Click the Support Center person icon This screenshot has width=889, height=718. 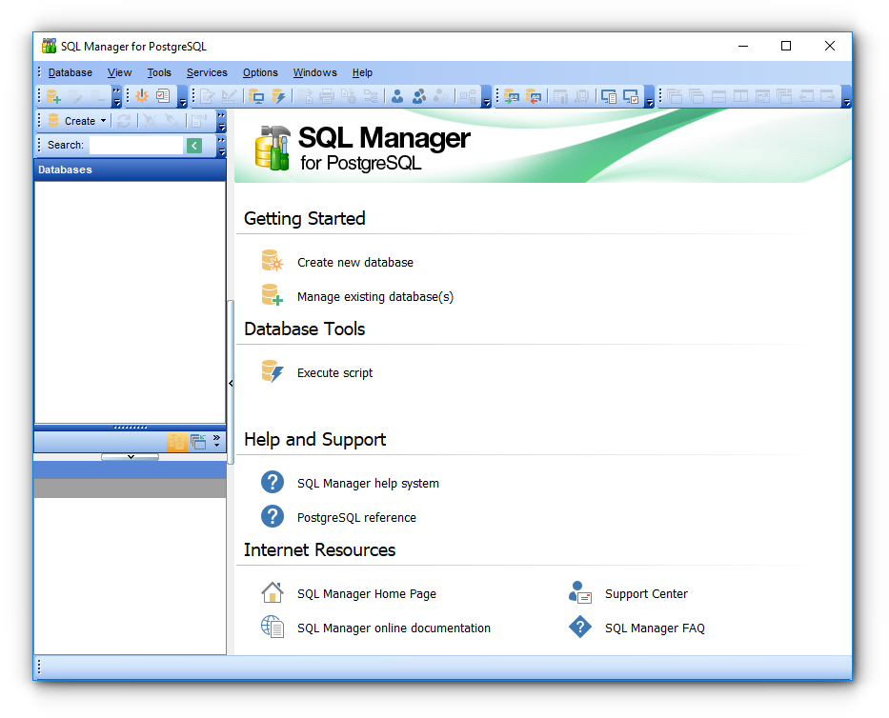pos(580,592)
